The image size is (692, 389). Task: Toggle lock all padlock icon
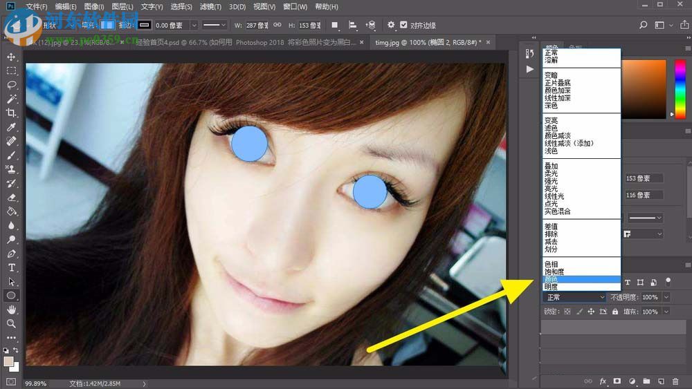point(615,312)
